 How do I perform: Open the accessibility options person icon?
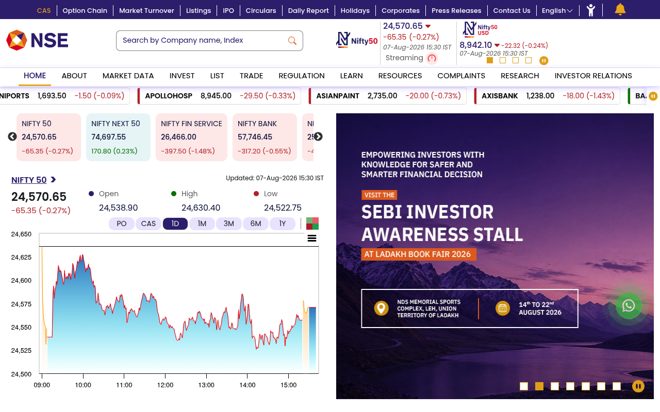click(x=591, y=10)
